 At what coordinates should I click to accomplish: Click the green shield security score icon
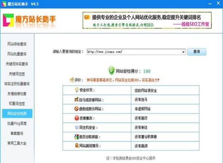(112, 71)
